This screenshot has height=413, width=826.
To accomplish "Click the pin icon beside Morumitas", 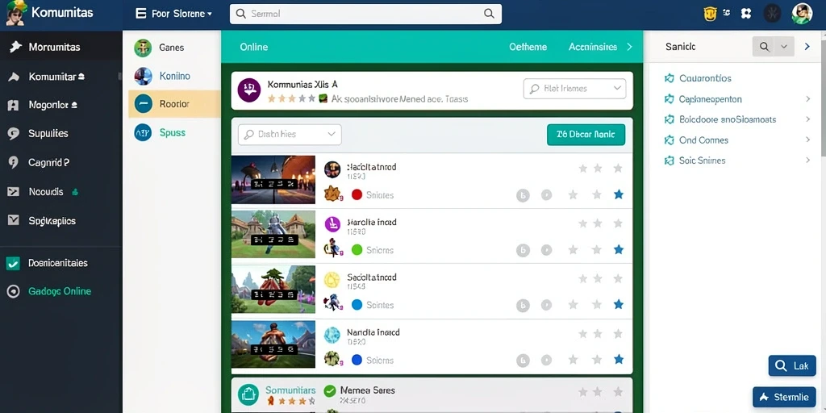I will pos(15,47).
